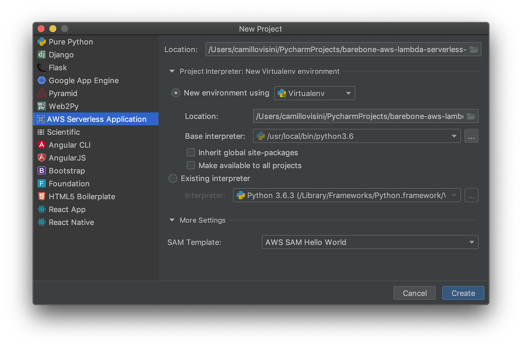
Task: Select the Existing interpreter radio button
Action: 173,178
